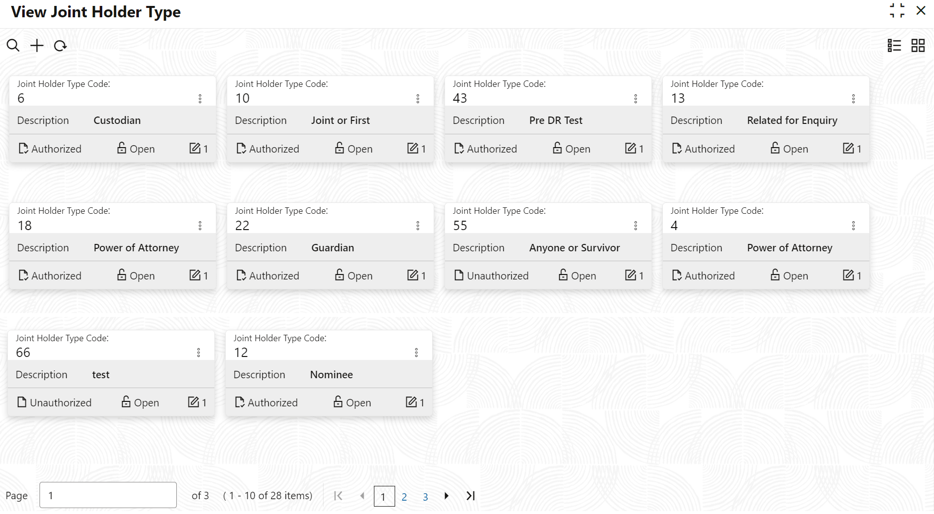934x514 pixels.
Task: Expand kebab menu on Nominee card
Action: click(416, 353)
